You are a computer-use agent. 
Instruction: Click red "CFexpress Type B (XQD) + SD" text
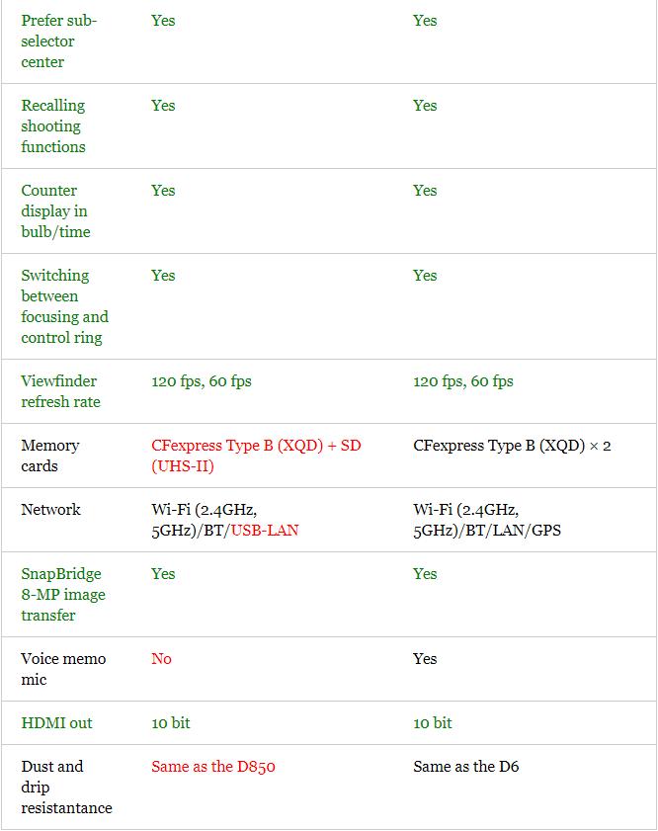point(256,446)
